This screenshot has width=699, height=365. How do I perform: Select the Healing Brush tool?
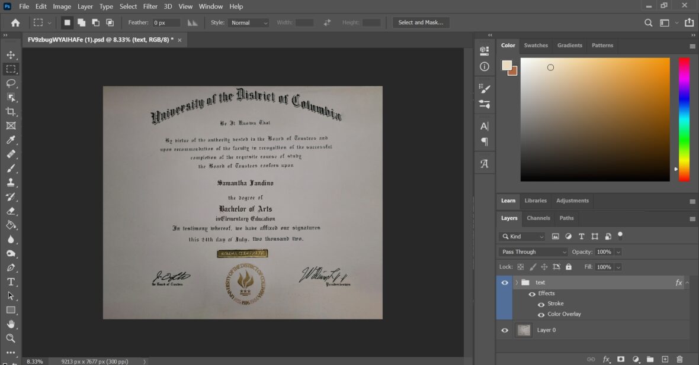pyautogui.click(x=11, y=154)
